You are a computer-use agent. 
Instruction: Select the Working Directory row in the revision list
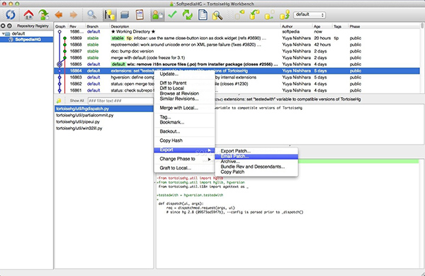click(x=237, y=31)
